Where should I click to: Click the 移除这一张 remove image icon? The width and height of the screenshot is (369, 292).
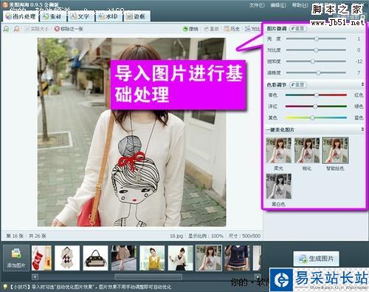57,29
